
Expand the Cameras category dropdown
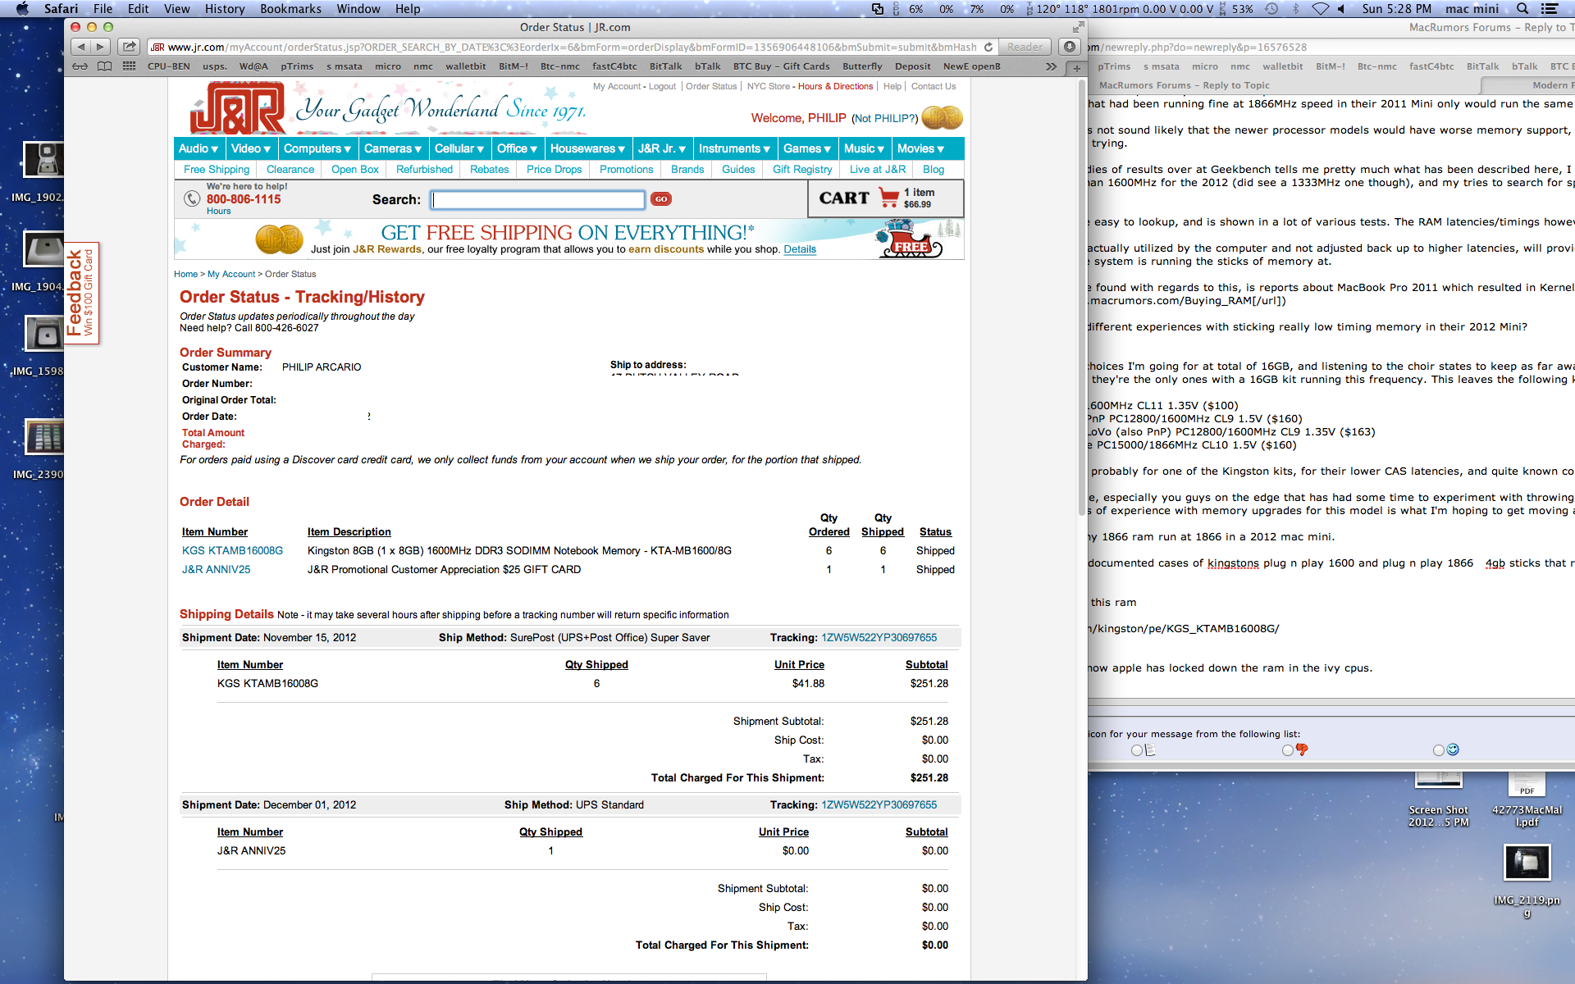(x=392, y=148)
